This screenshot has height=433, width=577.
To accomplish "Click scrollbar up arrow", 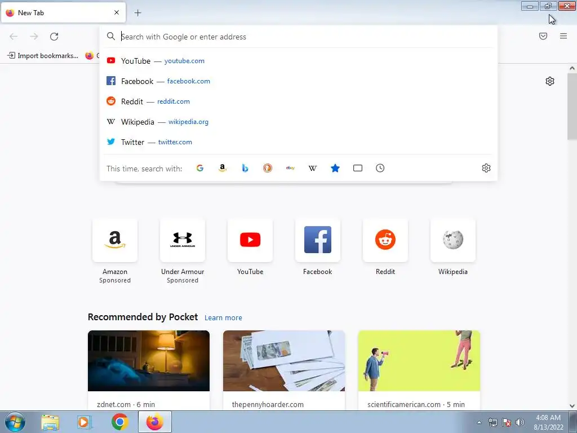I will pyautogui.click(x=572, y=68).
